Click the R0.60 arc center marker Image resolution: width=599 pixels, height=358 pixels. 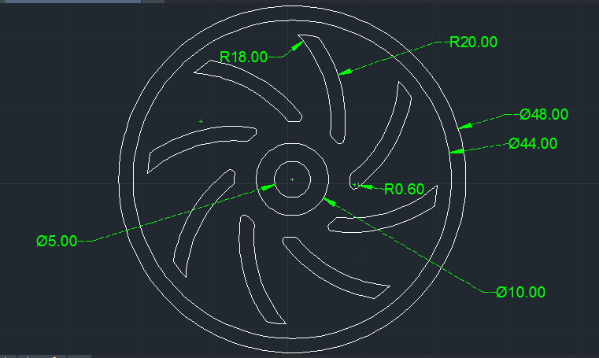click(356, 186)
